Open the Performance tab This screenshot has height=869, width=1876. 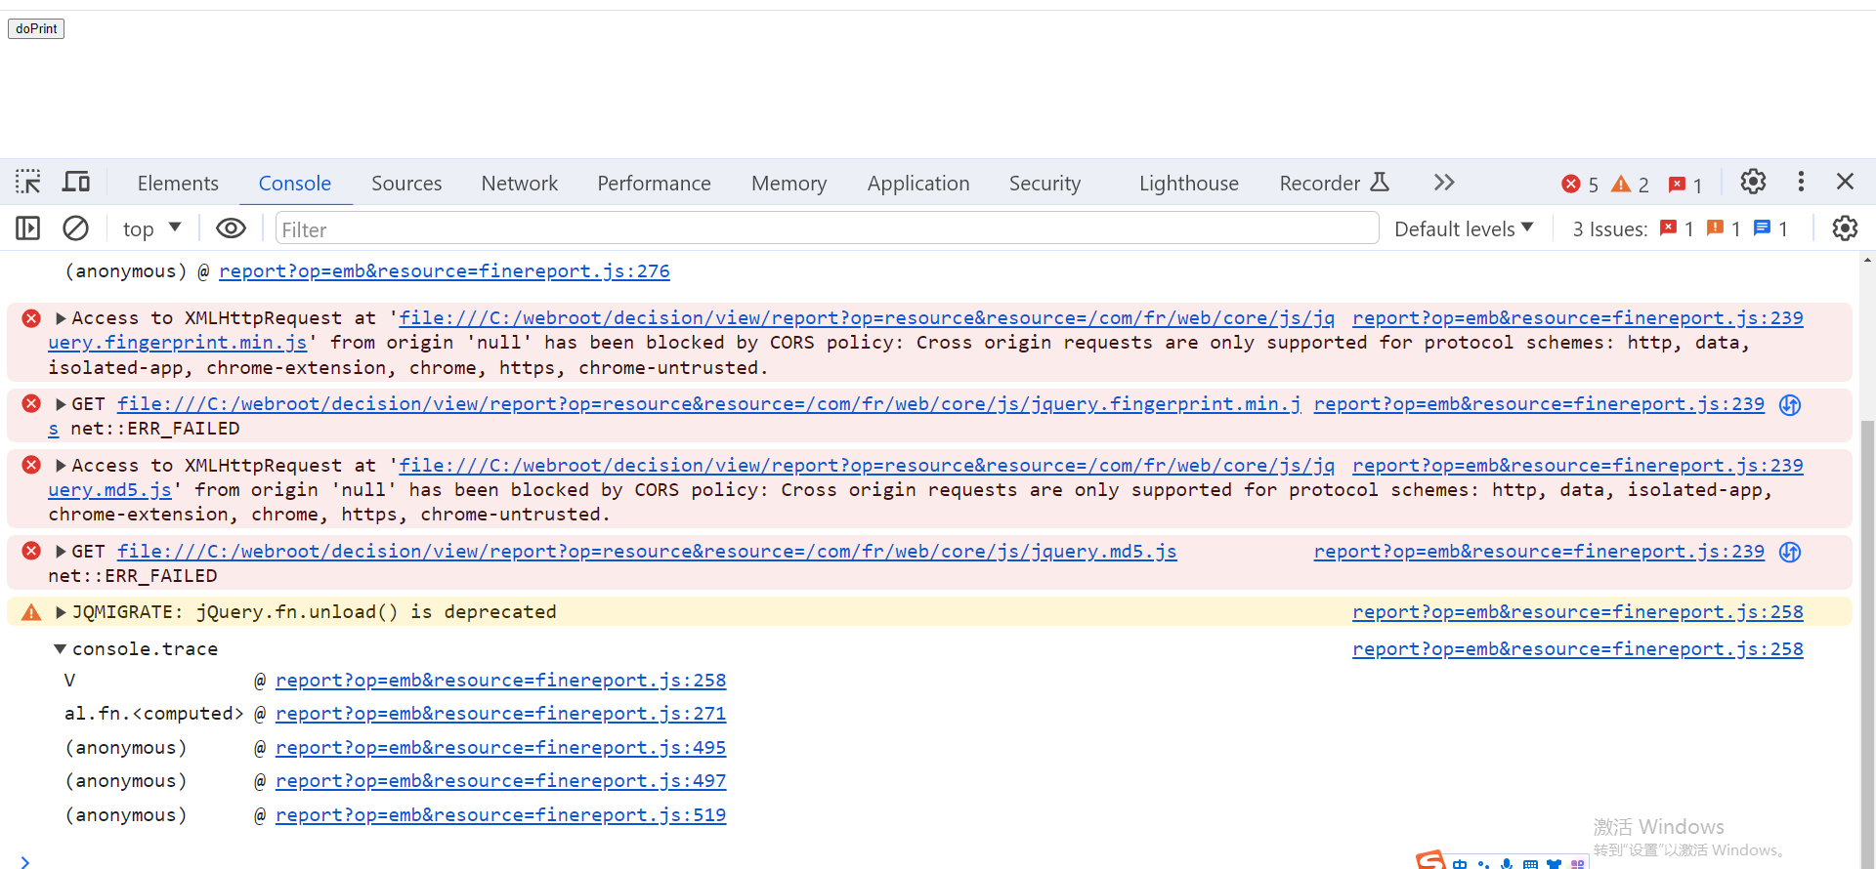click(655, 183)
